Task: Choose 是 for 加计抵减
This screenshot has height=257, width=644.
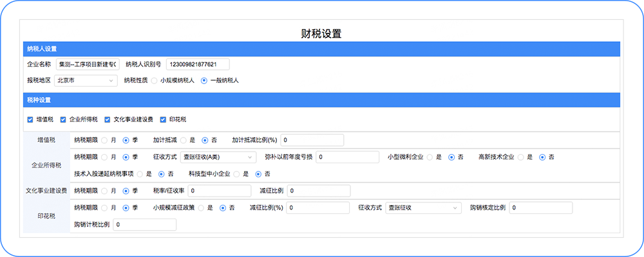Action: tap(183, 140)
